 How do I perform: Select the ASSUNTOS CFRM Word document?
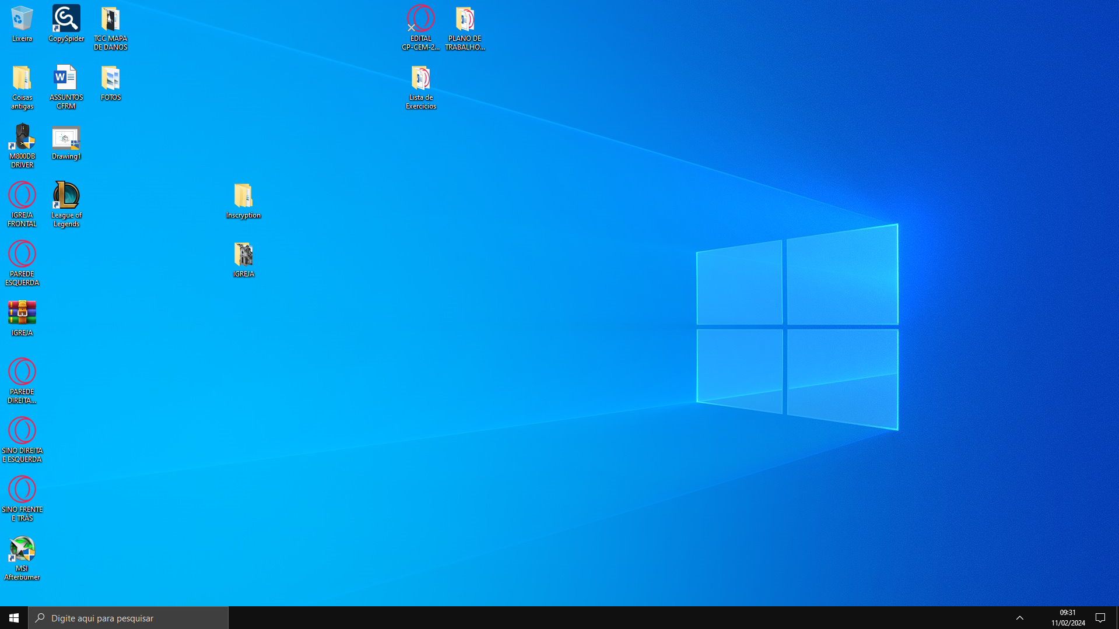(66, 87)
